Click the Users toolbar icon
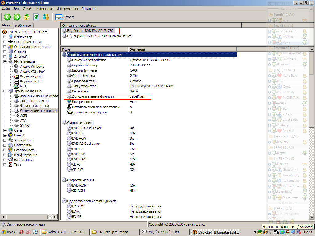The width and height of the screenshot is (315, 236). [x=46, y=17]
